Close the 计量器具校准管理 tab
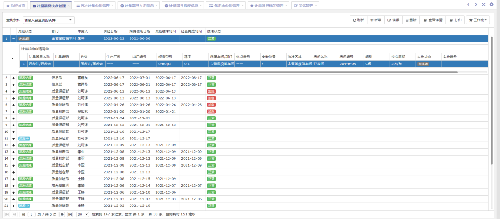Screen dimensions: 500x219 (x=69, y=6)
